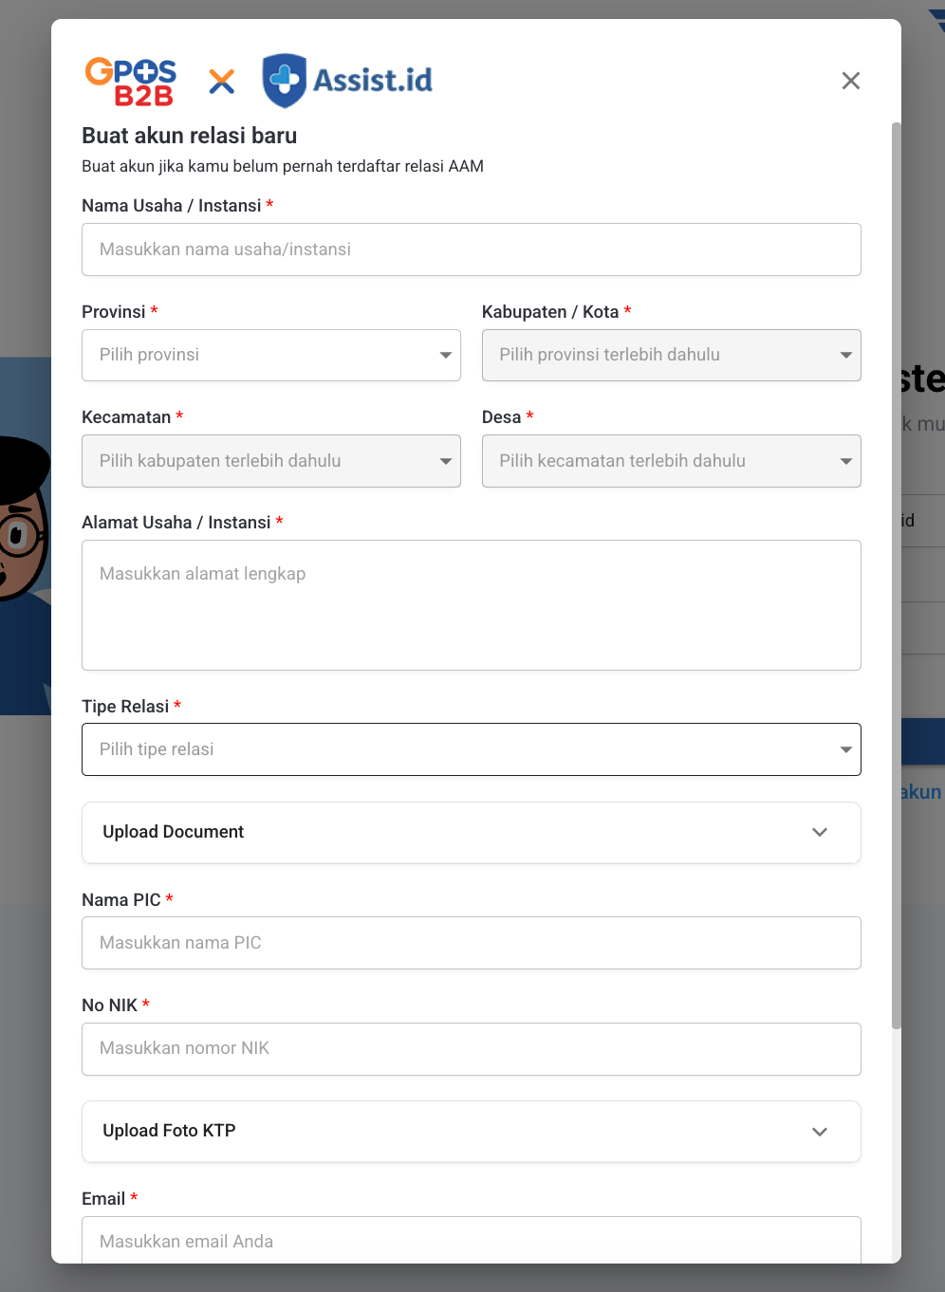Click the GPOS B2B logo

coord(131,82)
